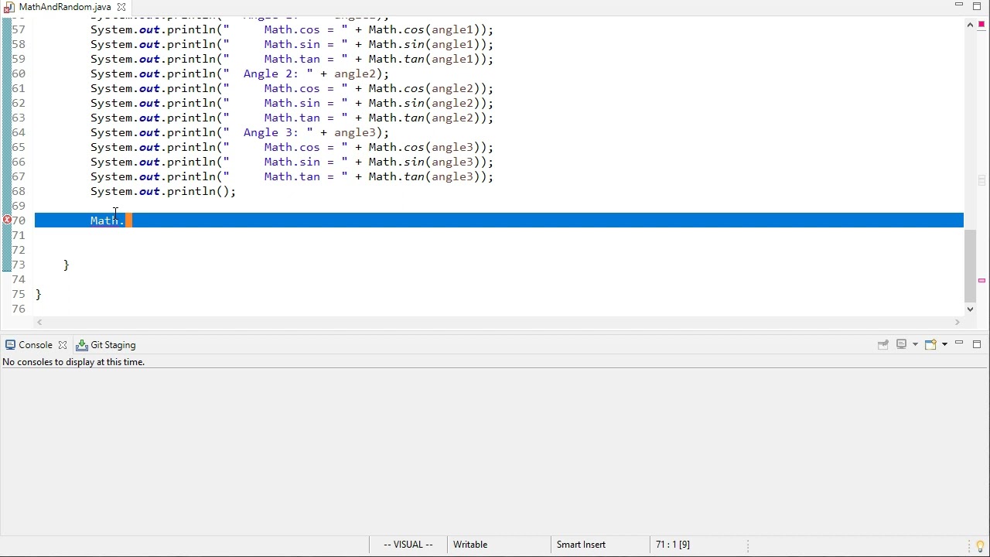Click the lightbulb tip icon in status bar
990x557 pixels.
pyautogui.click(x=980, y=545)
